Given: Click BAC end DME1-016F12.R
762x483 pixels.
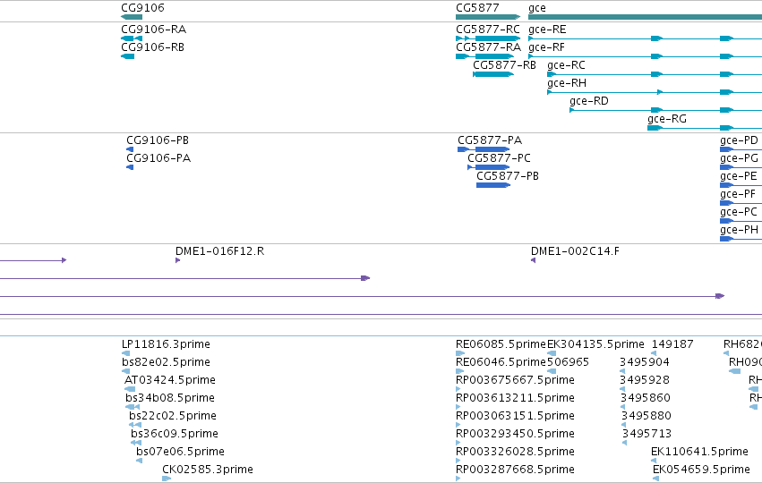Looking at the screenshot, I should [178, 260].
